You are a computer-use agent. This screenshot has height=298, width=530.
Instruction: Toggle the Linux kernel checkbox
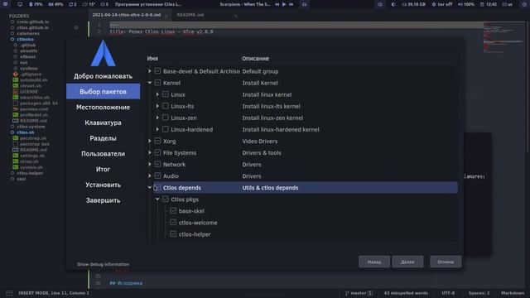(x=166, y=94)
